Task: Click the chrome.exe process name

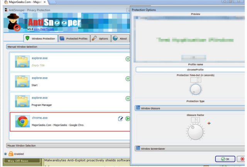Action: pyautogui.click(x=40, y=118)
